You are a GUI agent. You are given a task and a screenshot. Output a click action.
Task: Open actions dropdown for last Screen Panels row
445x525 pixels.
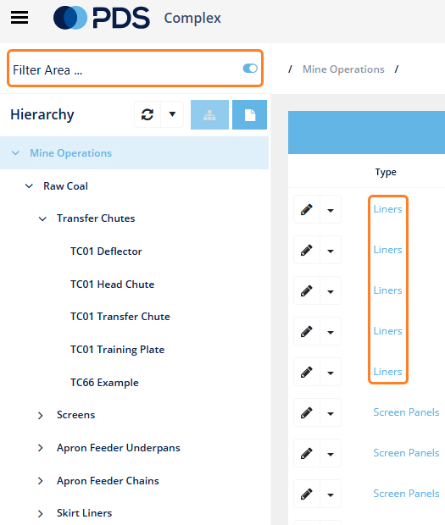coord(331,495)
